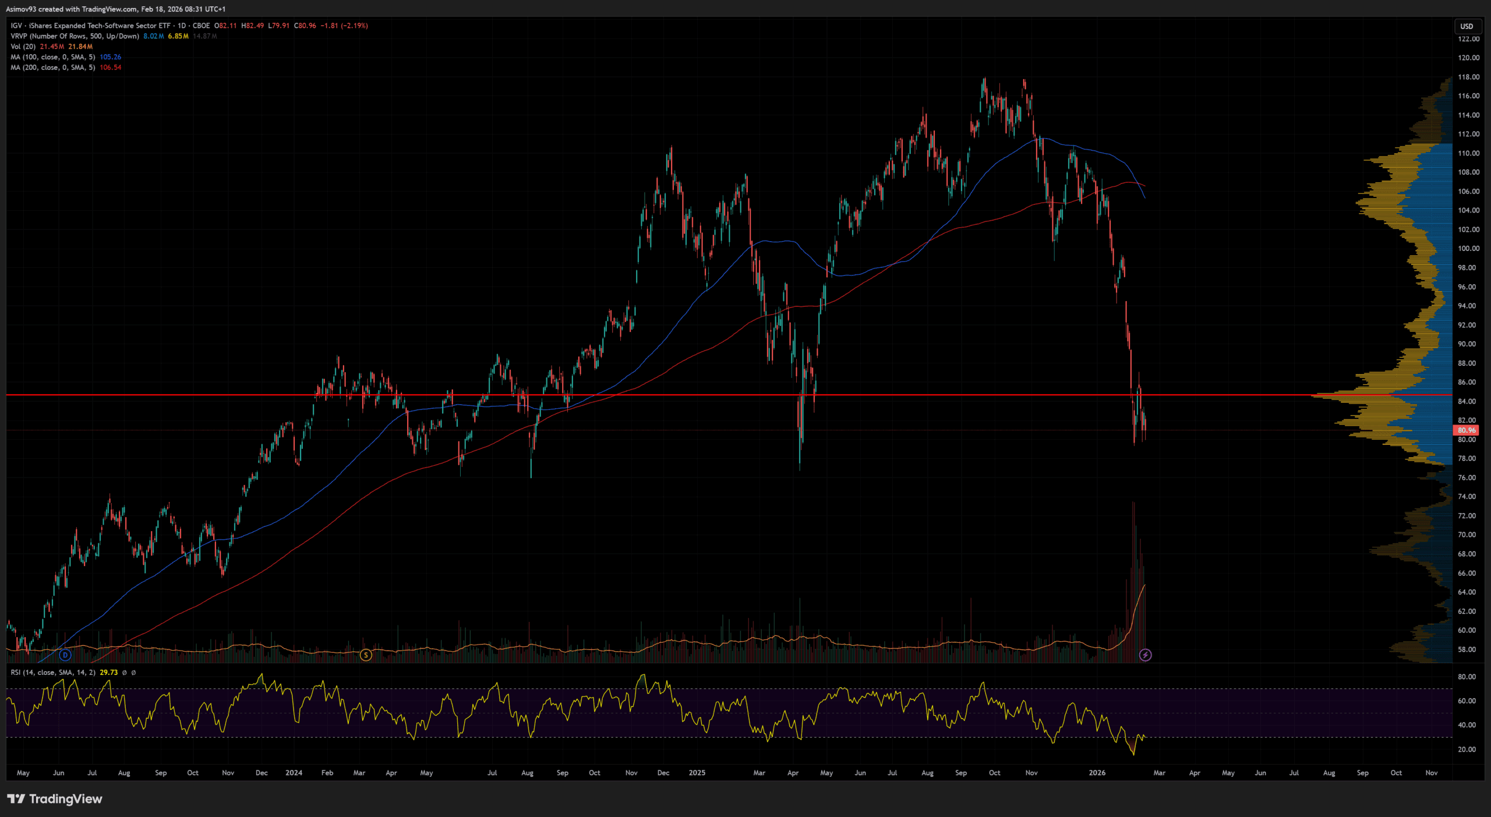1491x817 pixels.
Task: Click the TradingView logo
Action: click(54, 799)
